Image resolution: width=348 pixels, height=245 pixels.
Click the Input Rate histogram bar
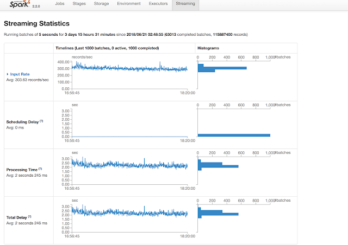pyautogui.click(x=222, y=68)
